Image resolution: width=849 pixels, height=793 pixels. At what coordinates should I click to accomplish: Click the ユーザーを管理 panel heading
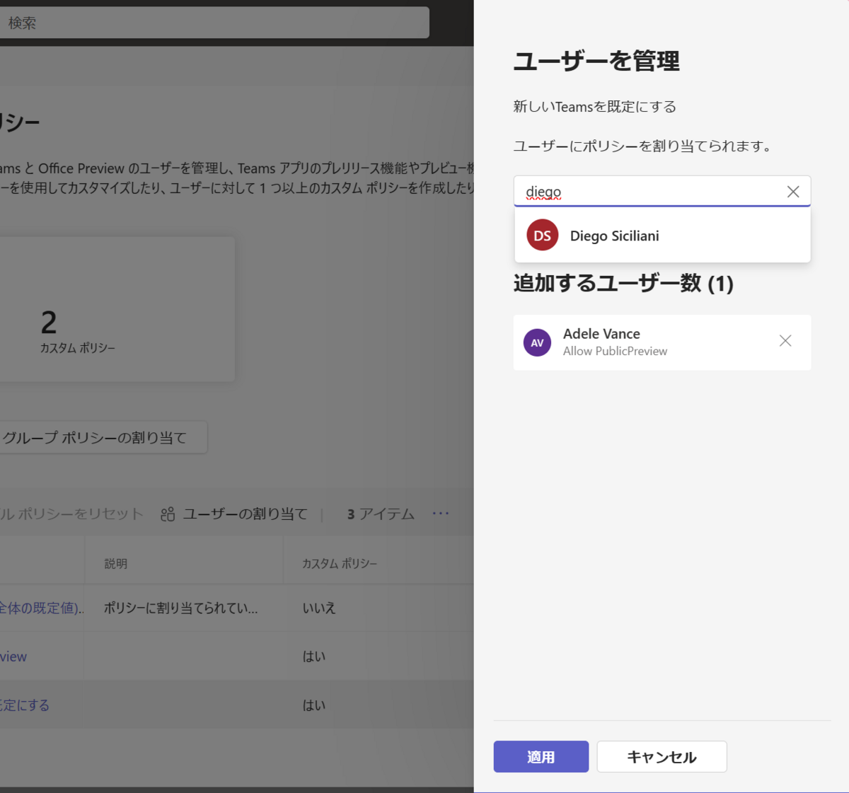596,61
